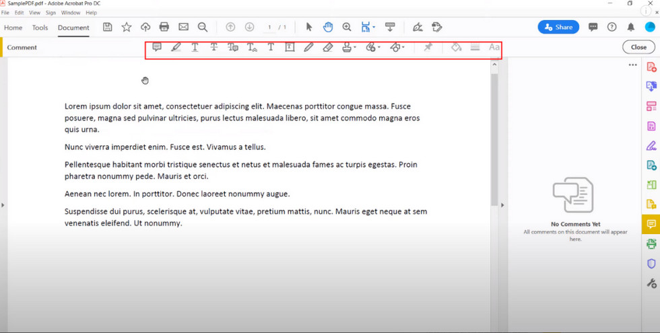Open the drawing shapes tool

(x=395, y=47)
